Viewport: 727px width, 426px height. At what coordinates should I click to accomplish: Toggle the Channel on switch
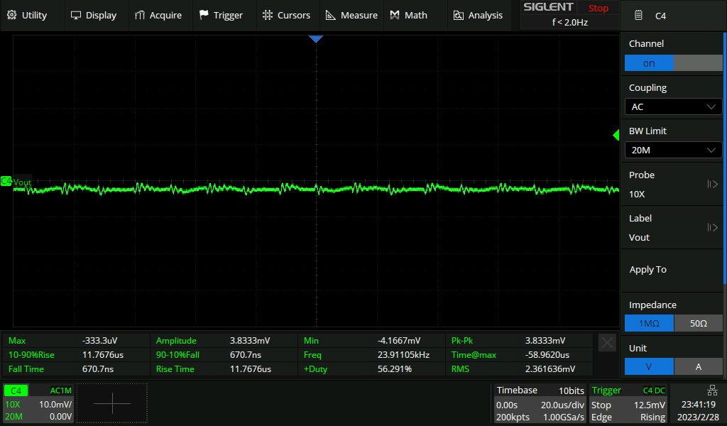(x=673, y=63)
